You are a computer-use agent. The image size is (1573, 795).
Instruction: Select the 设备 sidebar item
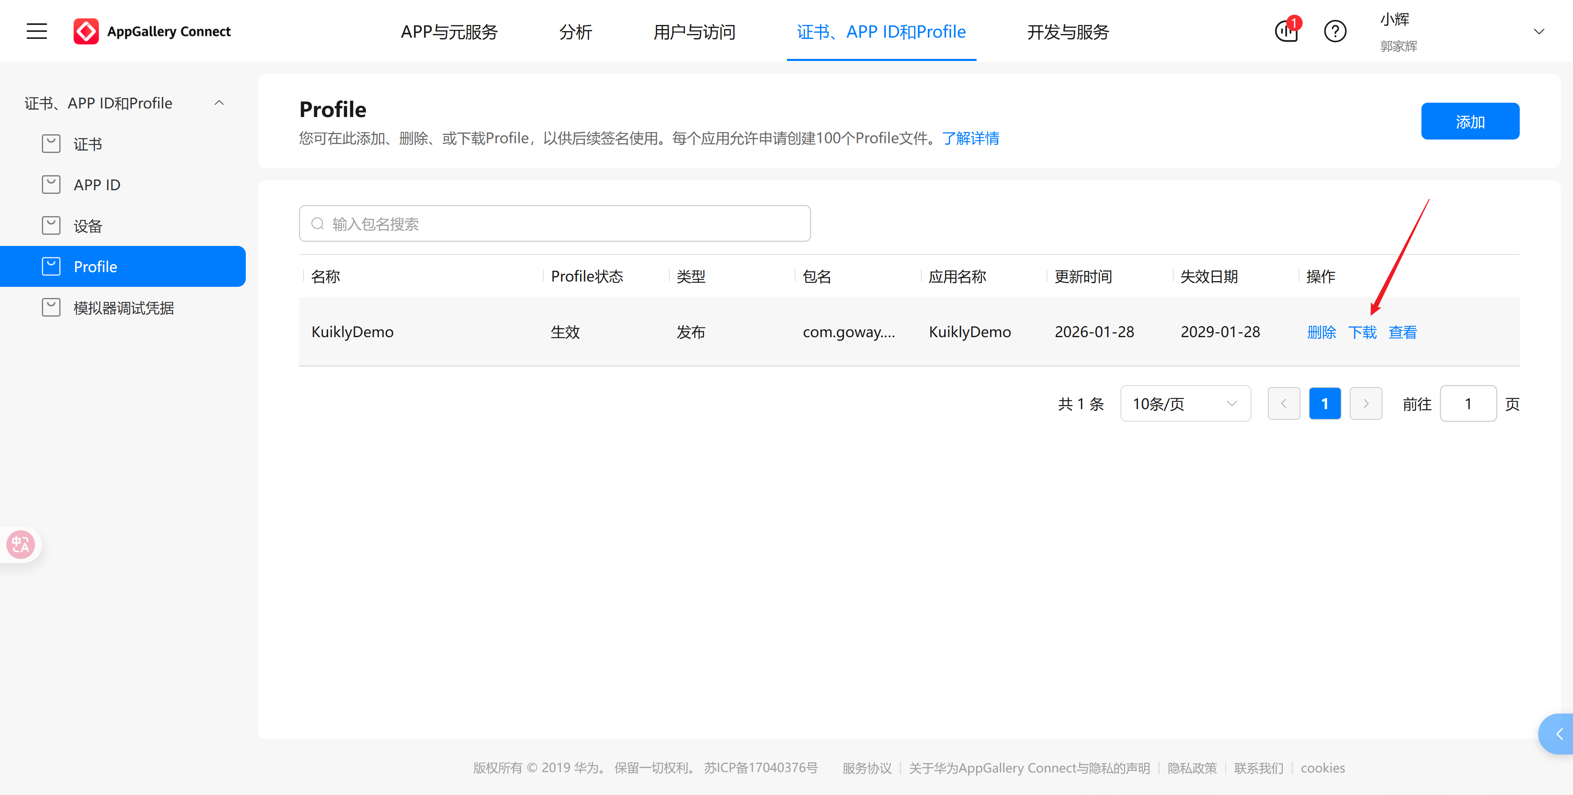[x=88, y=225]
